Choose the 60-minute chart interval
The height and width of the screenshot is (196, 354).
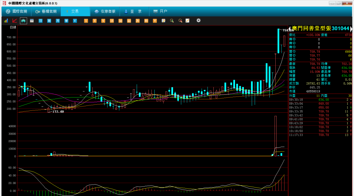click(129, 21)
